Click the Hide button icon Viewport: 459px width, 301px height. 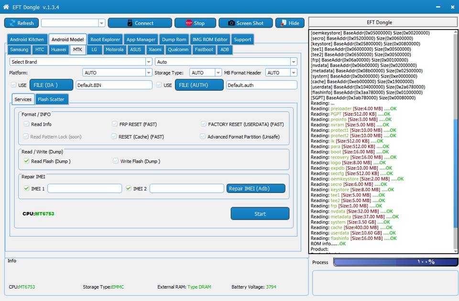click(x=284, y=23)
